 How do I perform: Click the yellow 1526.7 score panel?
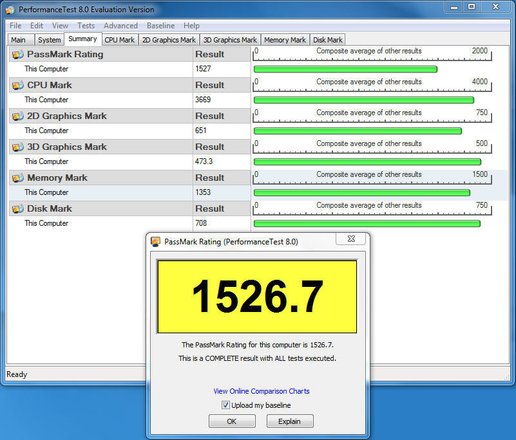pyautogui.click(x=257, y=297)
